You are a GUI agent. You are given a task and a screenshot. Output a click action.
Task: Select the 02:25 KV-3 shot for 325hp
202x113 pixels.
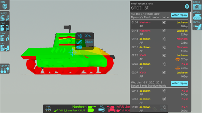159,57
